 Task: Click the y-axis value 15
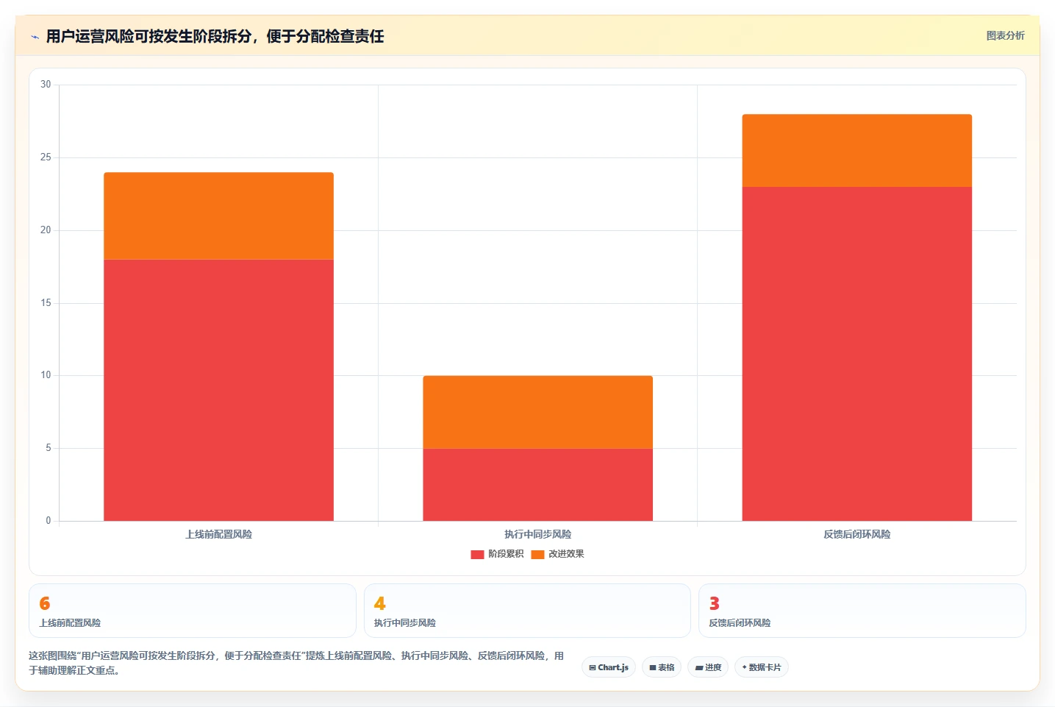pyautogui.click(x=46, y=303)
